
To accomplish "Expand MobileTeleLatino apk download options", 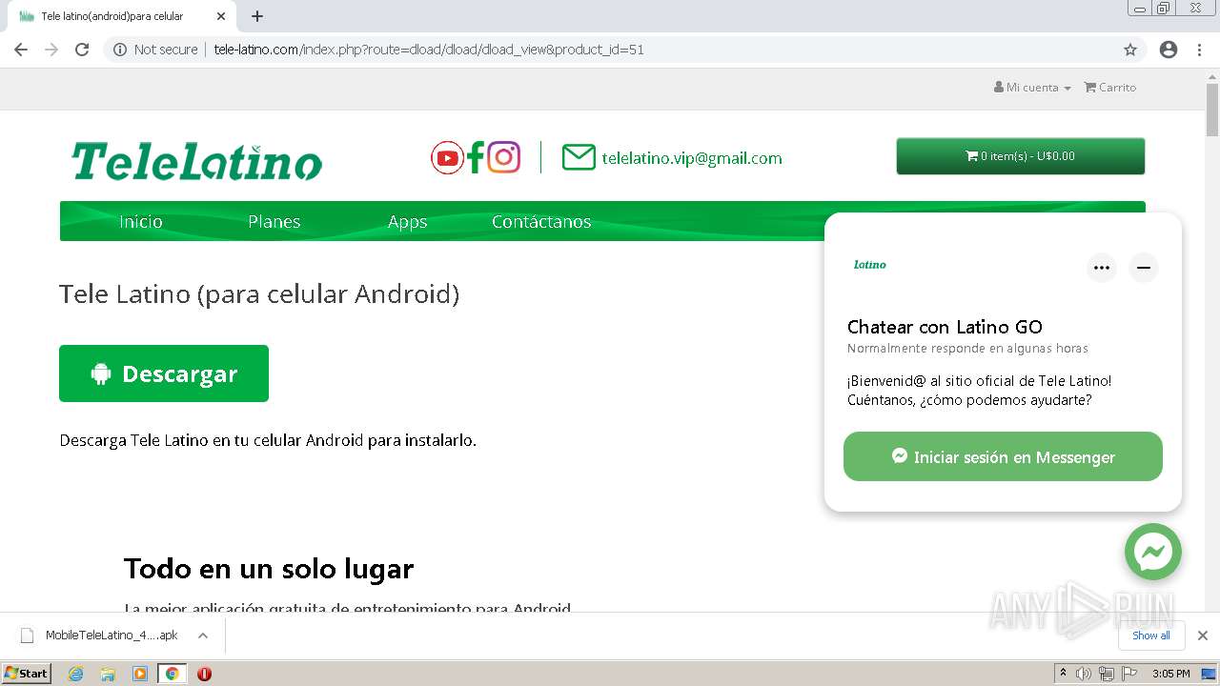I will click(203, 636).
